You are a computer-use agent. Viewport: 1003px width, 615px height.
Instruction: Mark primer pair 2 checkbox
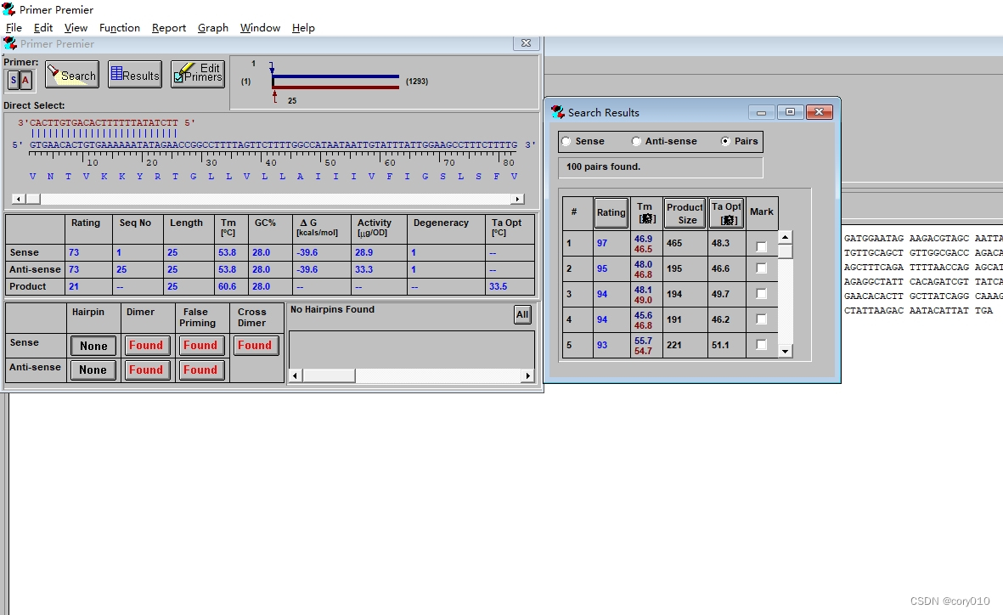[x=761, y=268]
